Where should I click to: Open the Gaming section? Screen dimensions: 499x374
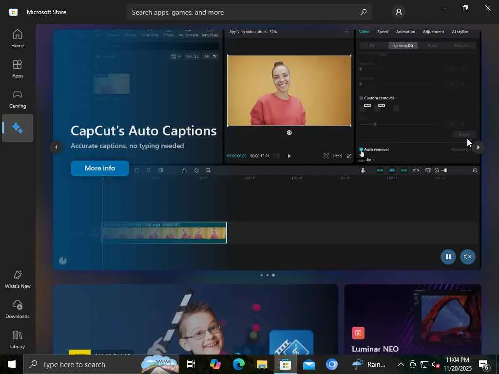tap(18, 99)
